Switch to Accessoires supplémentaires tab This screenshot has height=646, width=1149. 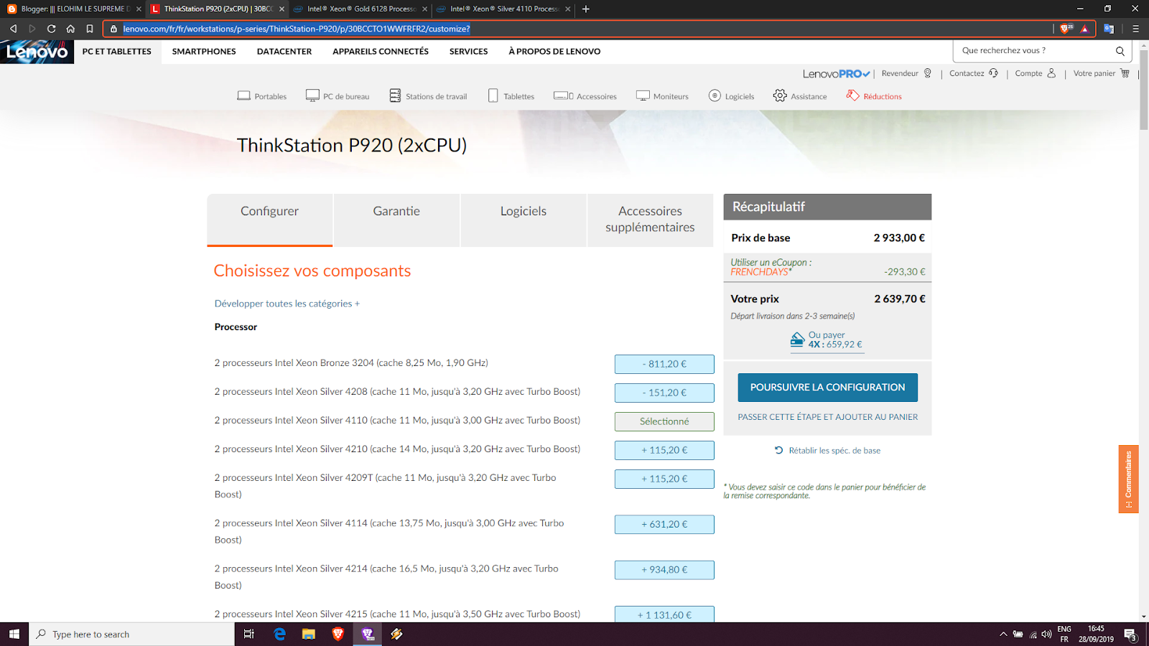[x=651, y=220]
